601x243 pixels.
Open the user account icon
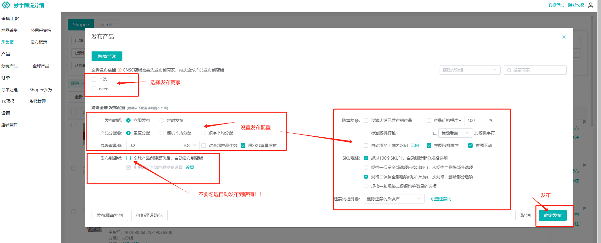click(591, 5)
